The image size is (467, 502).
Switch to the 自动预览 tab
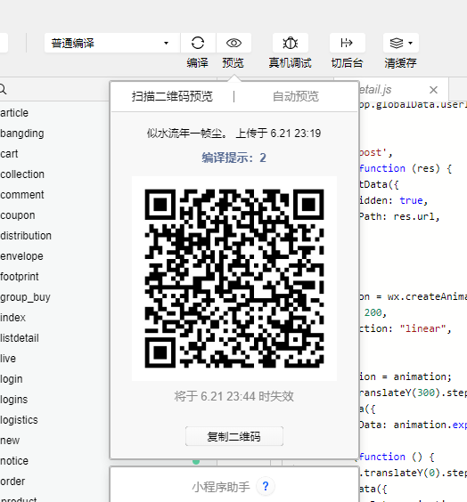coord(296,96)
